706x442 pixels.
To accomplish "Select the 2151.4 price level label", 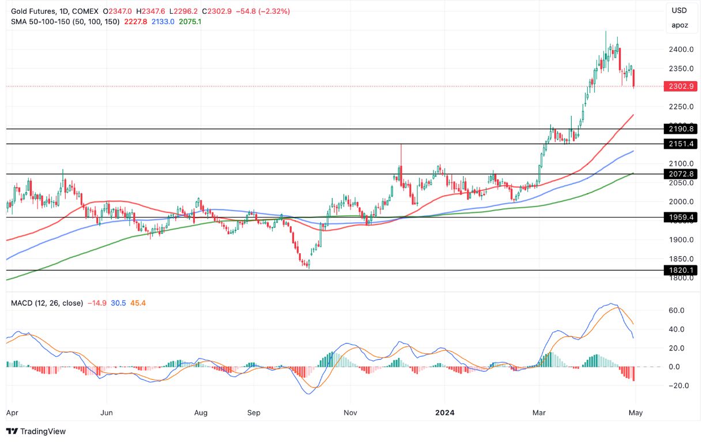I will pos(680,144).
